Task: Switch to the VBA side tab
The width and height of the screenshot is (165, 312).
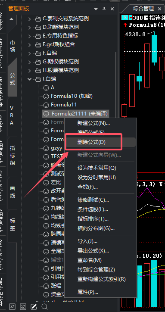Action: pos(12,115)
